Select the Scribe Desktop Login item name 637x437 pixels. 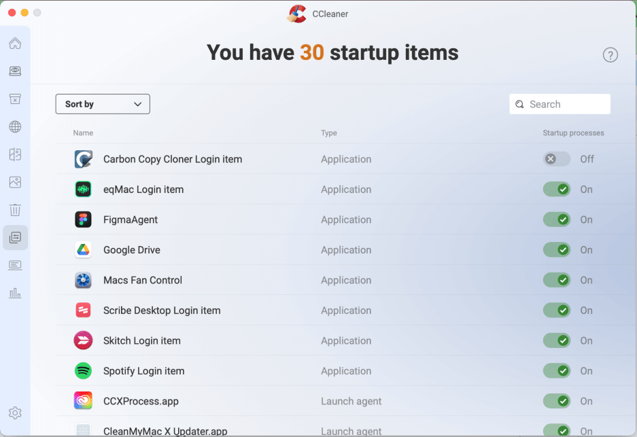pos(162,311)
